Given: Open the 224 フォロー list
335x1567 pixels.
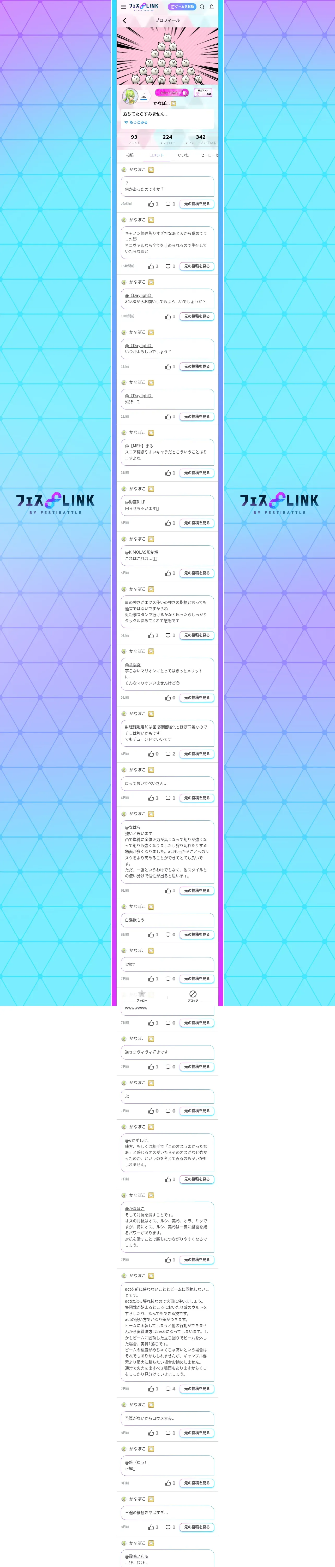Looking at the screenshot, I should (167, 139).
